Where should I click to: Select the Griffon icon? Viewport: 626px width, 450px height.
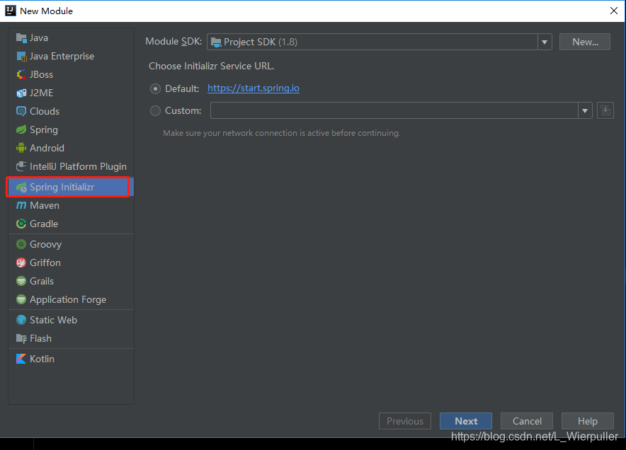[21, 262]
